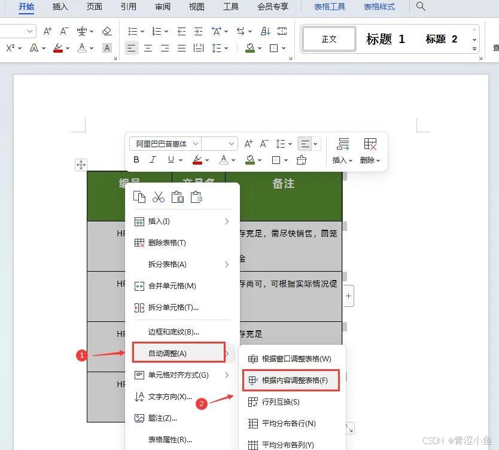The height and width of the screenshot is (450, 499).
Task: Open the 表格样式 ribbon tab
Action: (379, 7)
